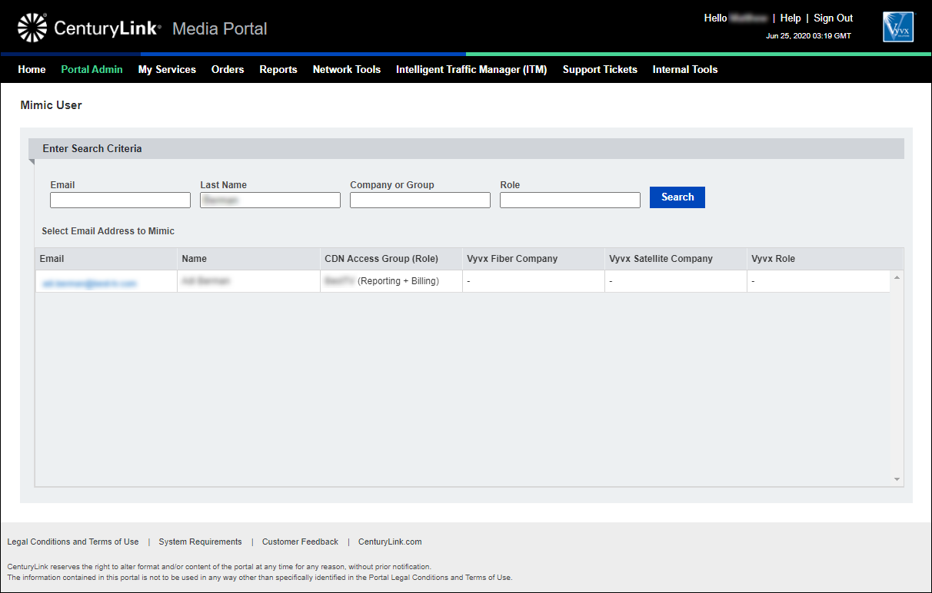Screen dimensions: 932x593
Task: Click the Mimic User page heading
Action: coord(51,105)
